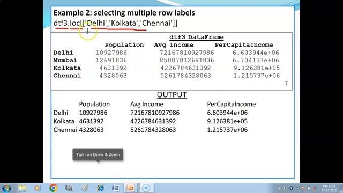343x193 pixels.
Task: Click 9.126381e+05 in the OUTPUT table
Action: point(227,121)
